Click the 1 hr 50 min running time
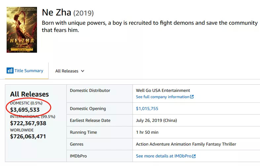The width and height of the screenshot is (260, 166). click(x=147, y=132)
